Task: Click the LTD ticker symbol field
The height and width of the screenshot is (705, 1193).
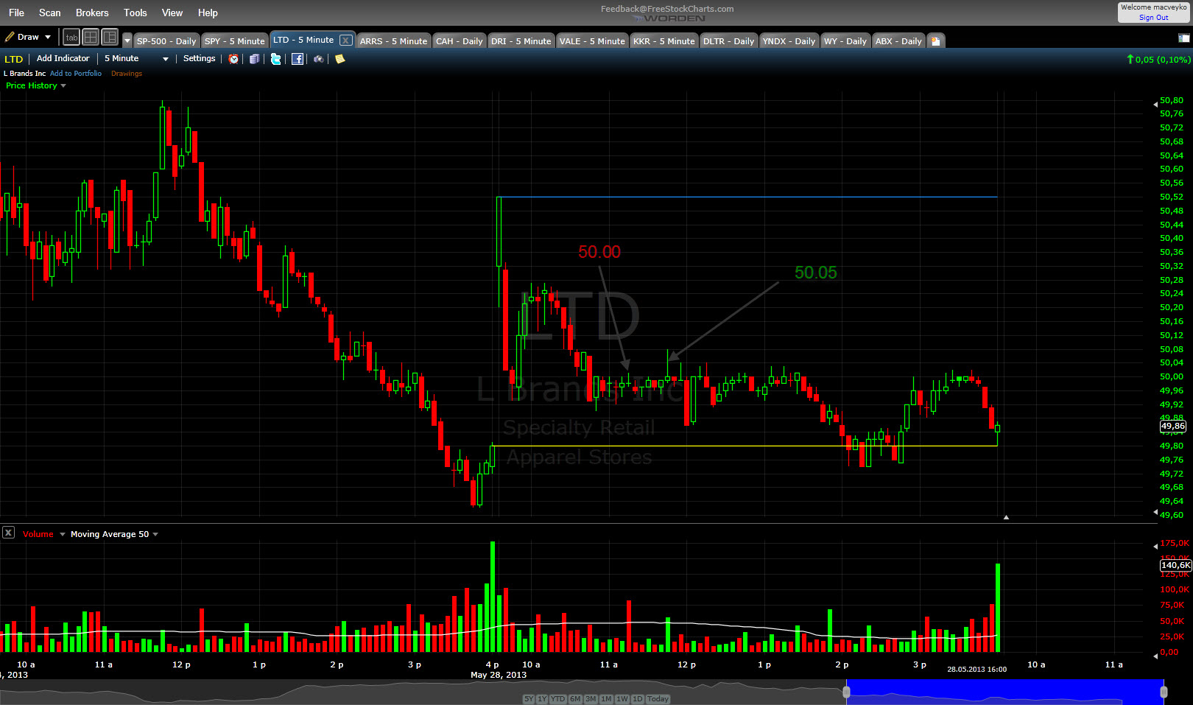Action: tap(14, 59)
